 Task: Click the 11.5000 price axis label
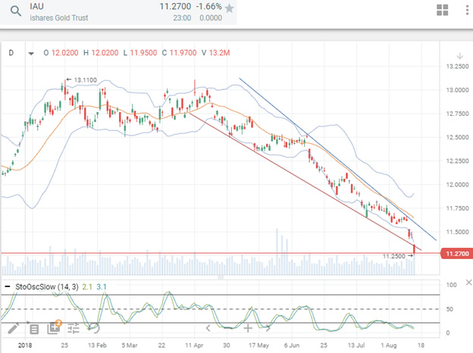click(457, 232)
